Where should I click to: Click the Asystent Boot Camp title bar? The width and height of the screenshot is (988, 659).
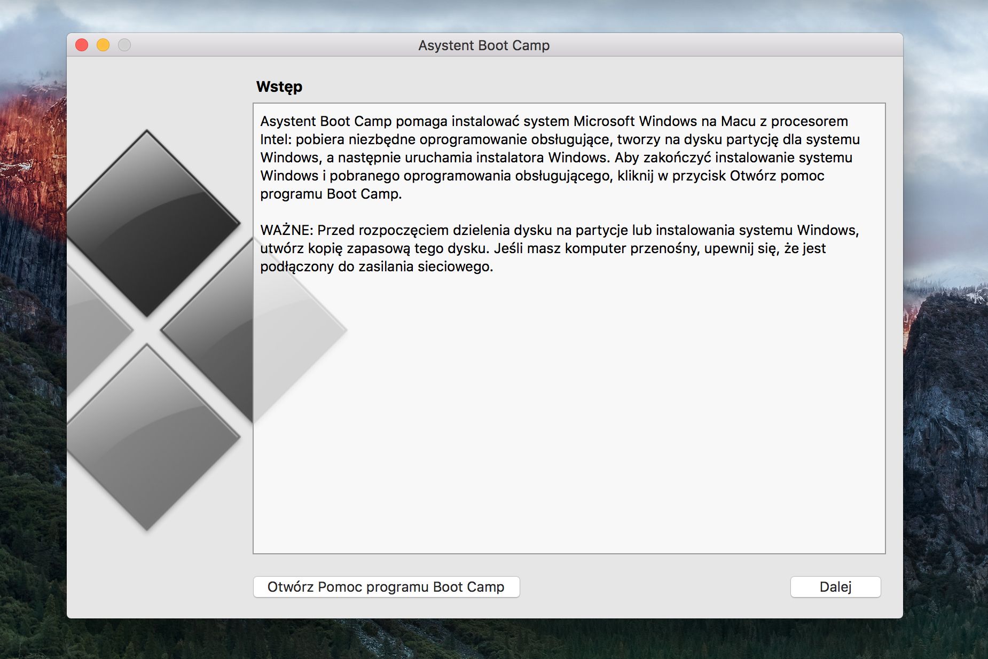pos(484,45)
